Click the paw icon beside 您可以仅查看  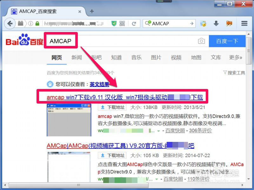pyautogui.click(x=50, y=84)
